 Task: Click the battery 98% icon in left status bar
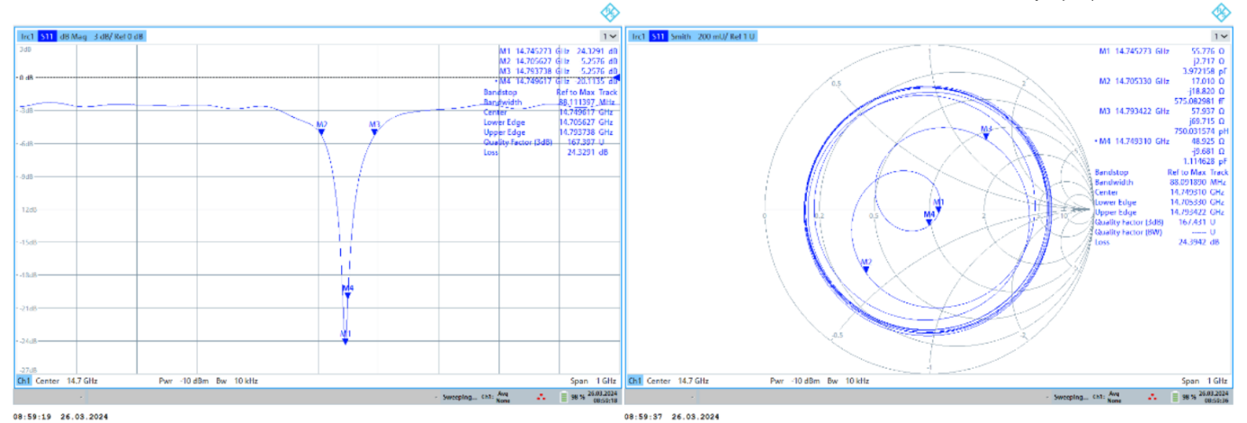tap(565, 397)
